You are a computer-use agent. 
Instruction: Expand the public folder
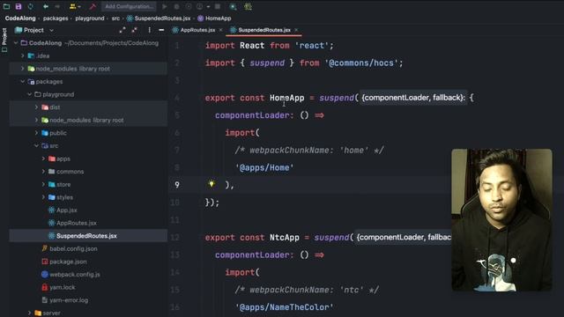(x=36, y=133)
